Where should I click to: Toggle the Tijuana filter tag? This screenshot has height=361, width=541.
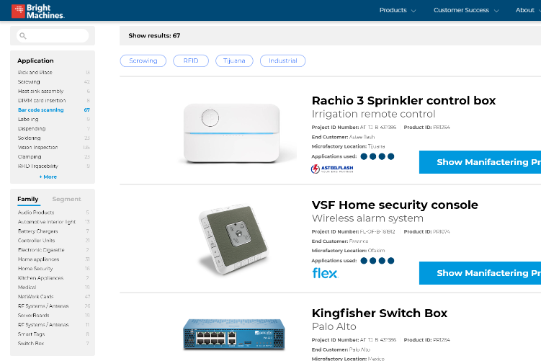(234, 61)
